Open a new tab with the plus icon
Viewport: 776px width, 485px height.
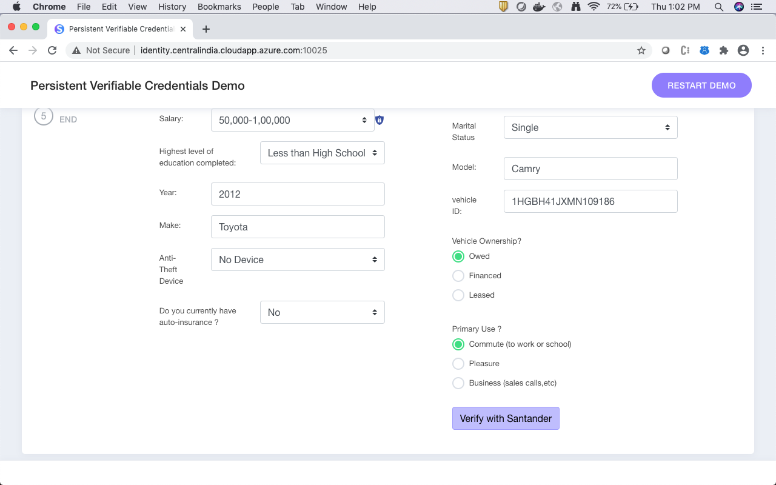pyautogui.click(x=206, y=29)
